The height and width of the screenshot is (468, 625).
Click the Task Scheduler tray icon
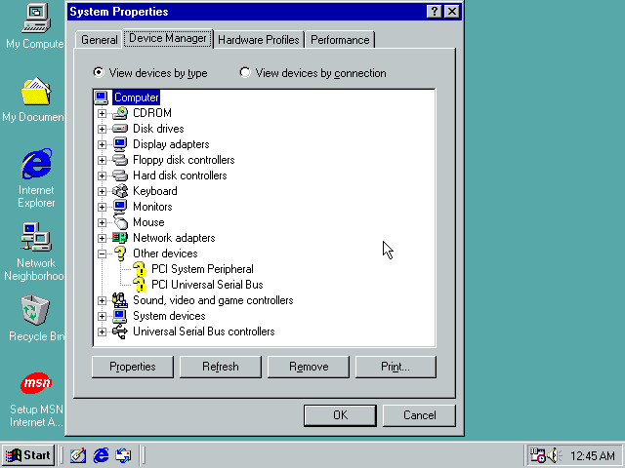(x=537, y=455)
